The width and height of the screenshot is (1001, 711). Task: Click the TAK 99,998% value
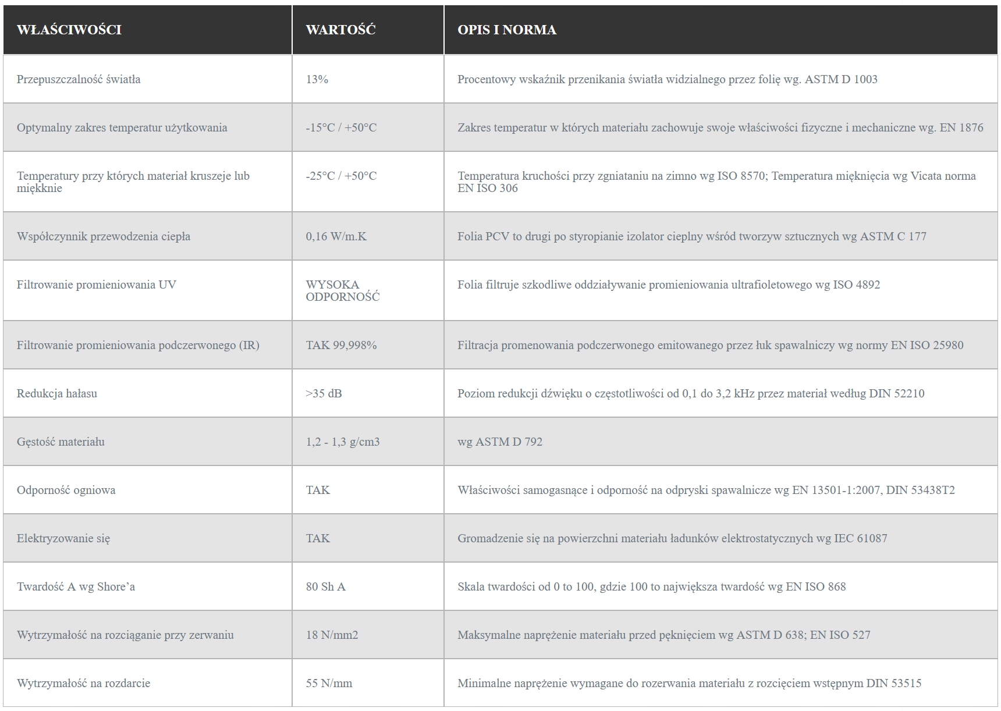pos(341,345)
